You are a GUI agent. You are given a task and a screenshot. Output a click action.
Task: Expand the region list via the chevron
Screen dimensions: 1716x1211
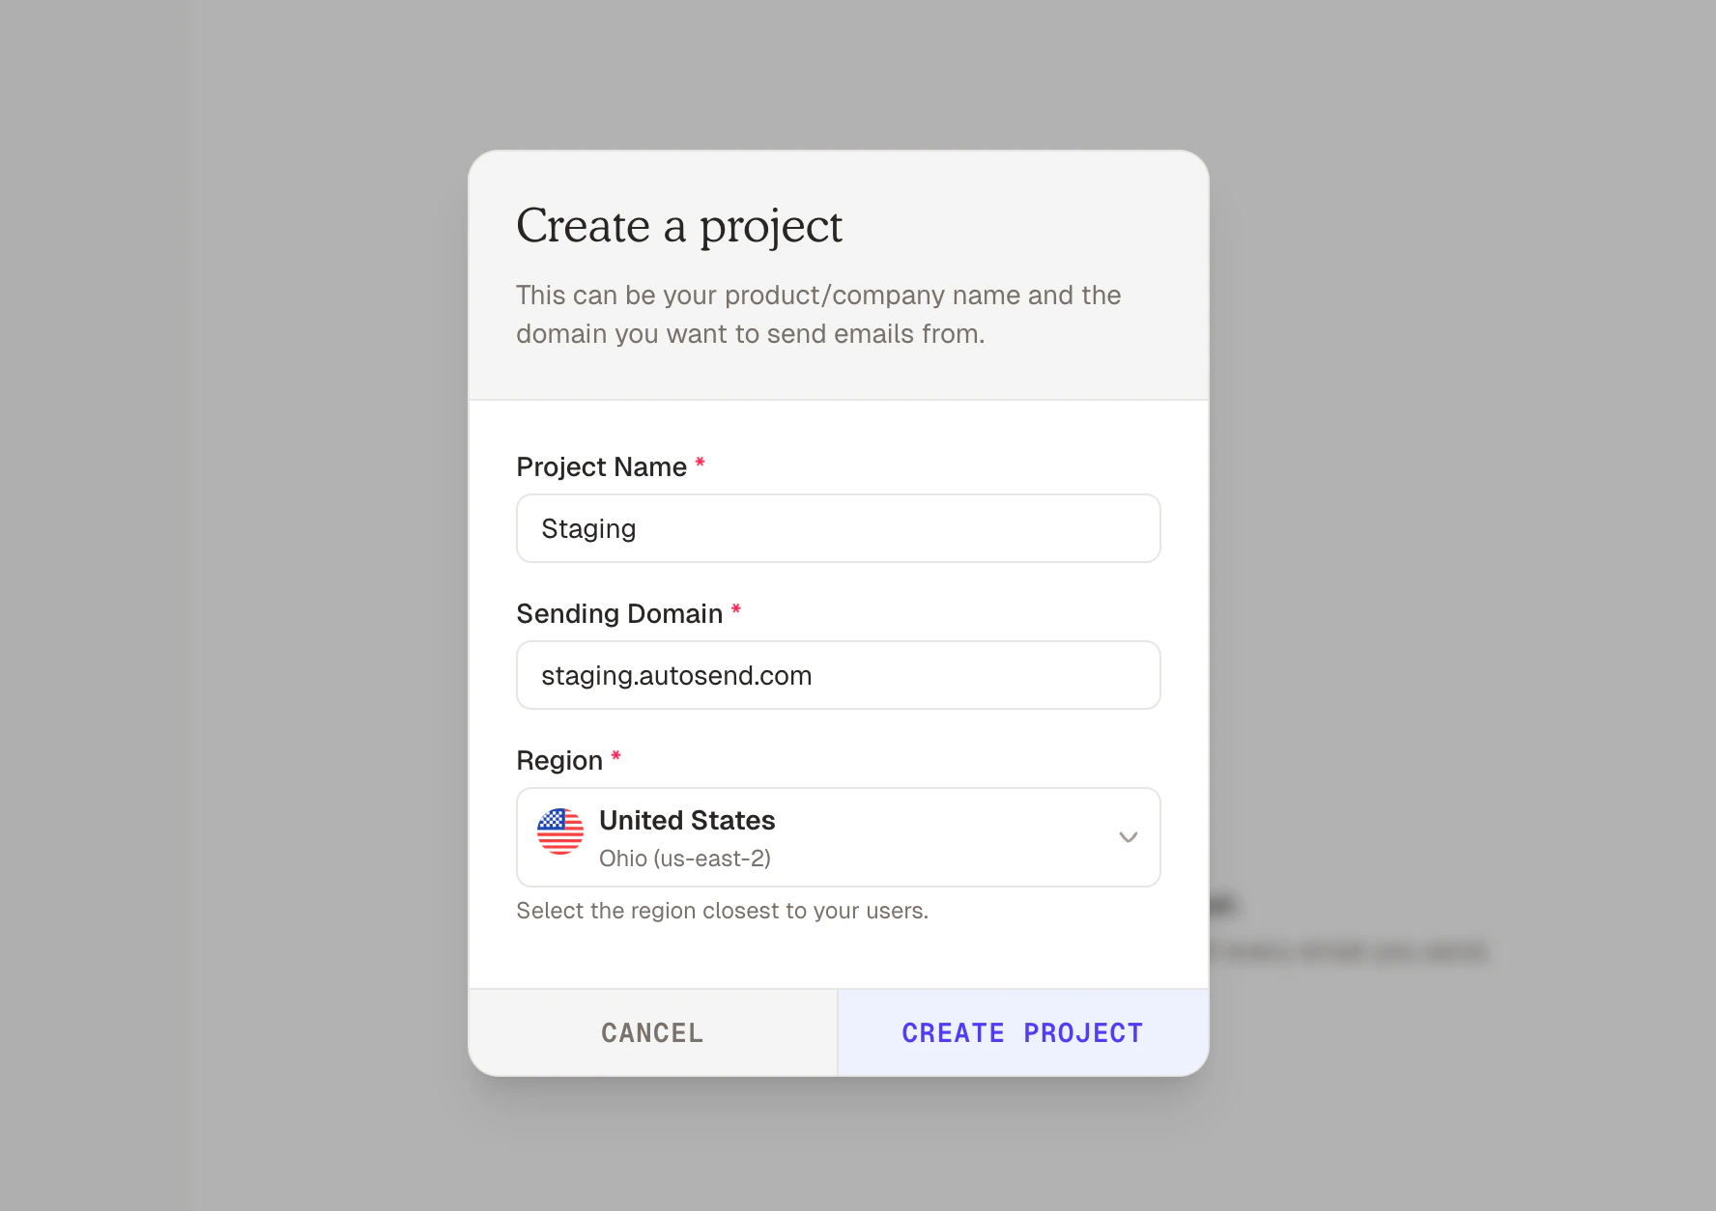[1127, 837]
